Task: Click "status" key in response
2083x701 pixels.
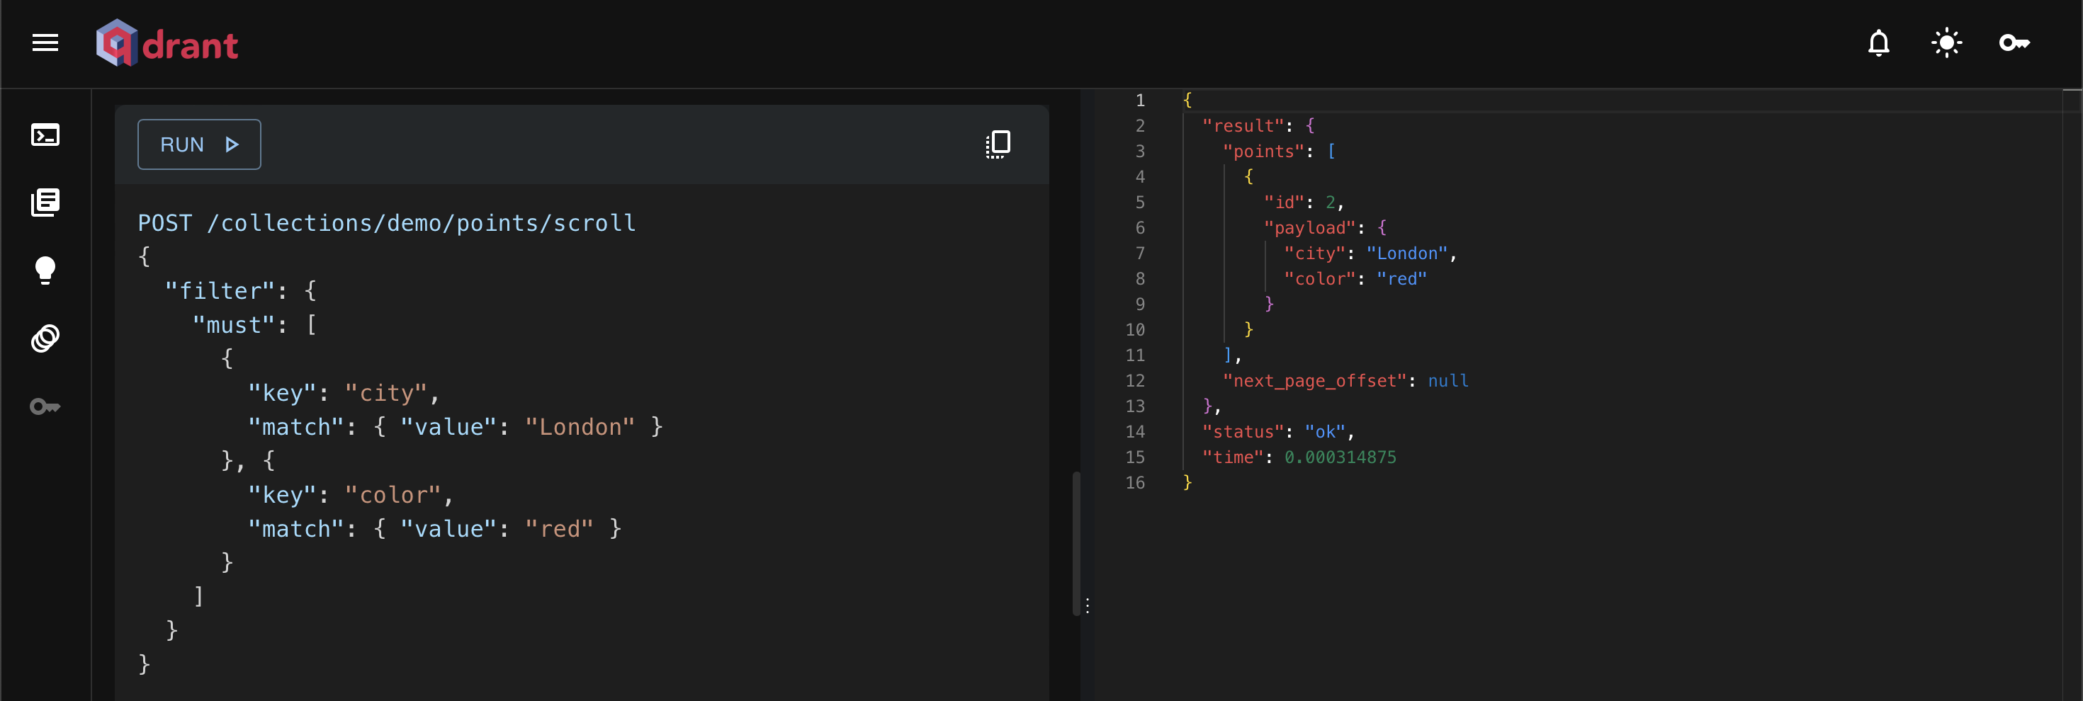Action: [1243, 432]
